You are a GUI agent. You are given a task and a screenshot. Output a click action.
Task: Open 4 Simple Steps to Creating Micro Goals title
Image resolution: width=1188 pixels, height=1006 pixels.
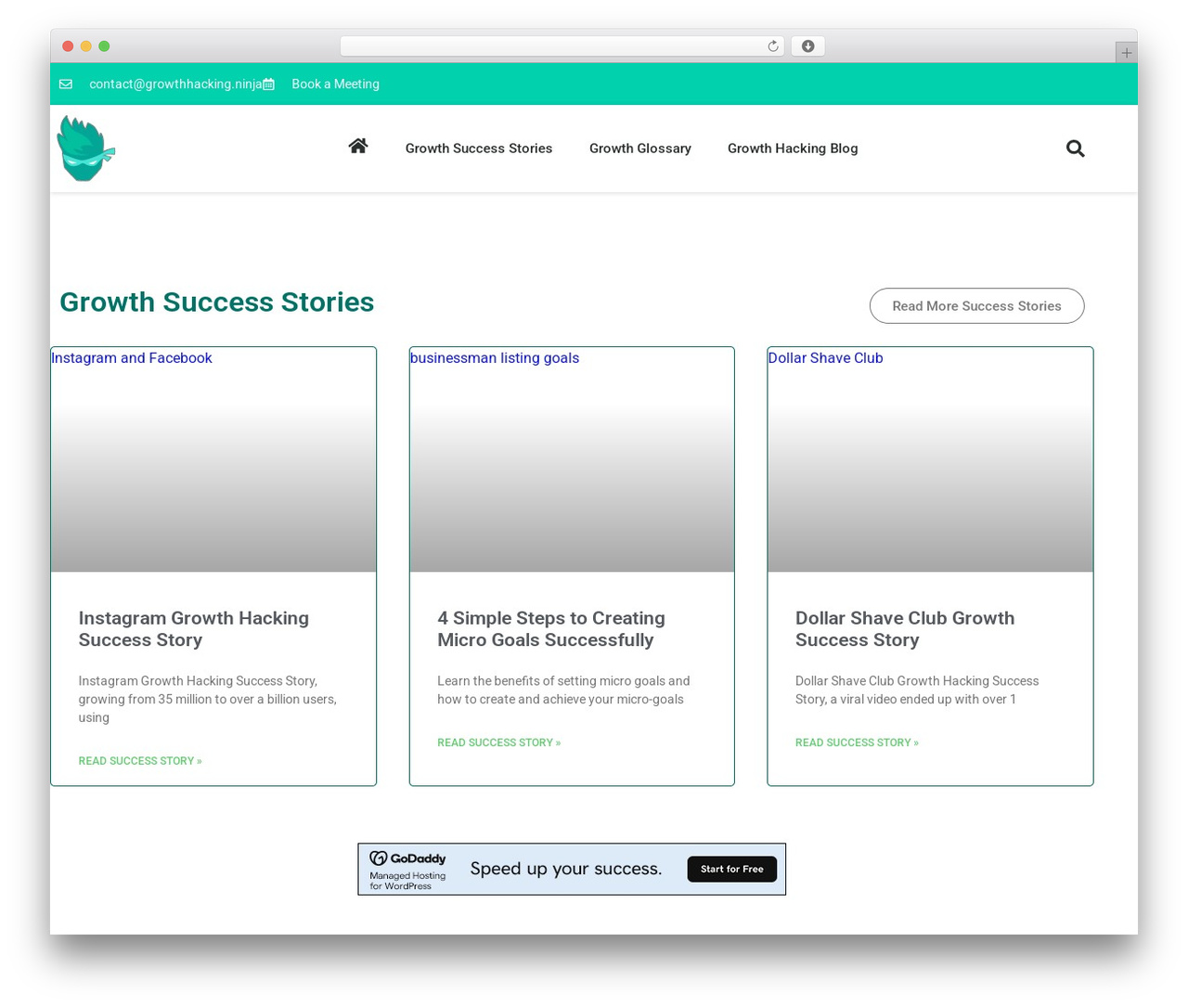coord(551,629)
